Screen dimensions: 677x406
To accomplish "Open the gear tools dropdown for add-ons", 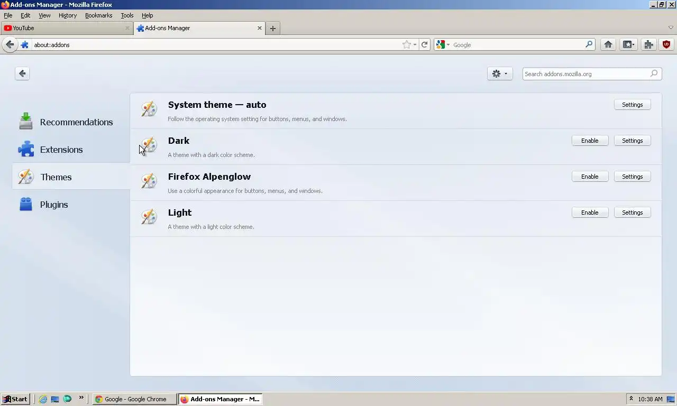I will point(500,74).
